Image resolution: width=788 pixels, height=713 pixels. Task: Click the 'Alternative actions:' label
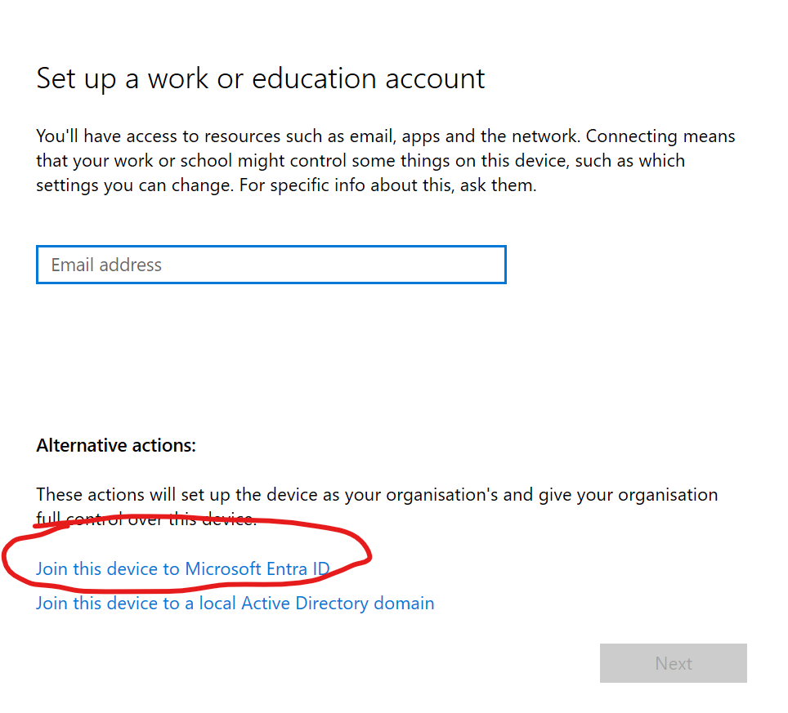tap(116, 445)
